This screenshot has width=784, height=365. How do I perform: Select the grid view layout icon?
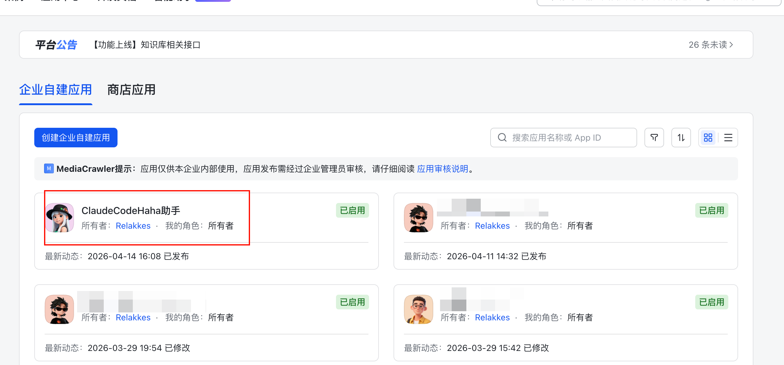pyautogui.click(x=707, y=138)
